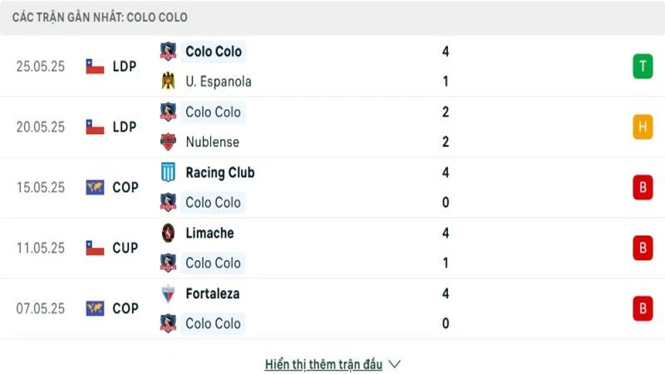
Task: Open the Racing Club team link
Action: 219,172
